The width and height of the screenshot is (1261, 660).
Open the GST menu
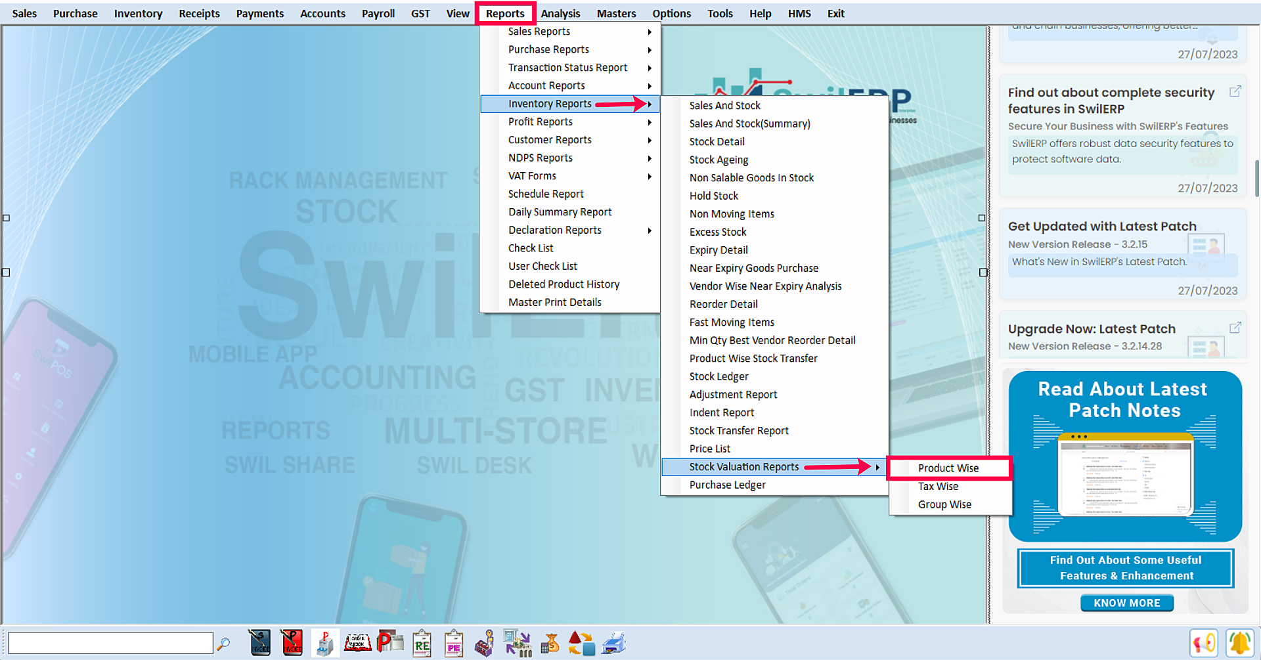420,13
